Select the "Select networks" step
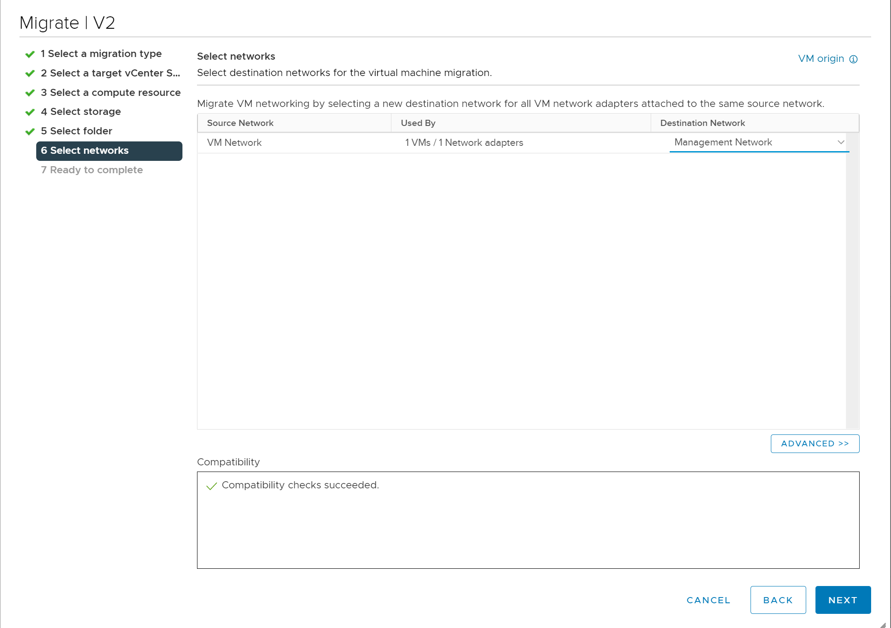This screenshot has width=891, height=628. click(x=85, y=150)
